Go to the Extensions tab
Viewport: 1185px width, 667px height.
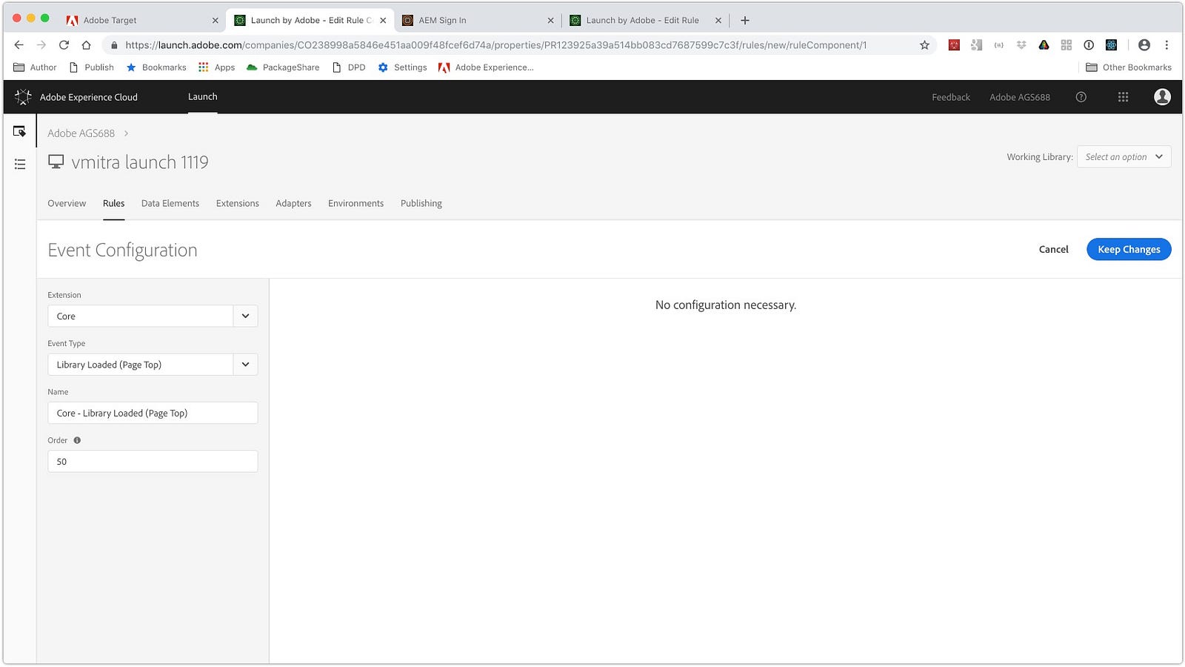coord(238,203)
